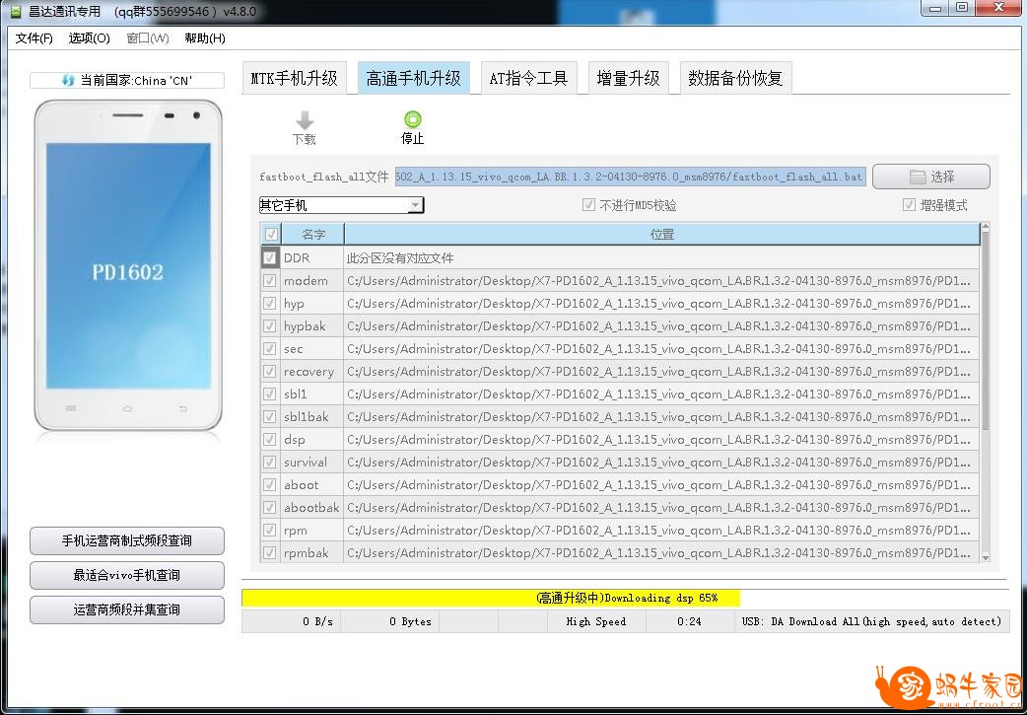Screen dimensions: 1027x715
Task: Toggle the aboot partition checkbox
Action: point(269,485)
